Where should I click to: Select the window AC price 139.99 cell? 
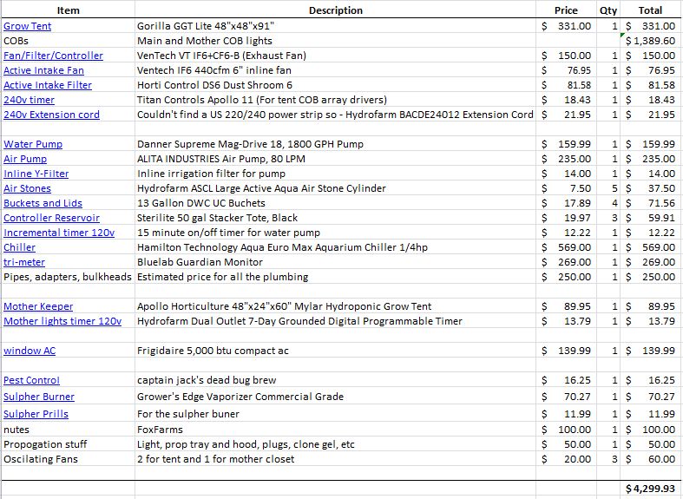(566, 351)
